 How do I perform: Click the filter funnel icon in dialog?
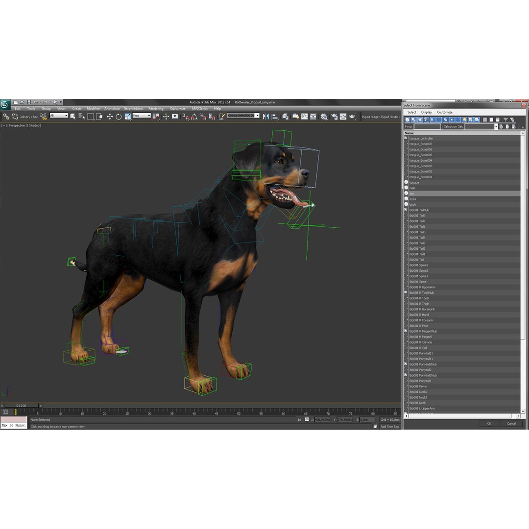[505, 120]
